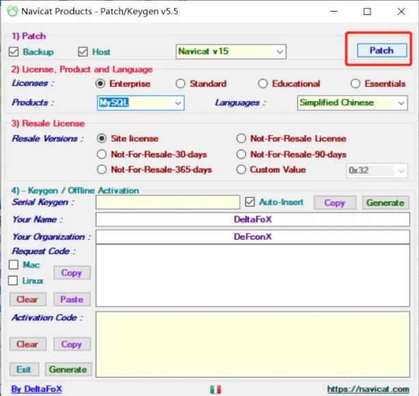Image resolution: width=419 pixels, height=396 pixels.
Task: Click the Request Code text area
Action: click(253, 275)
